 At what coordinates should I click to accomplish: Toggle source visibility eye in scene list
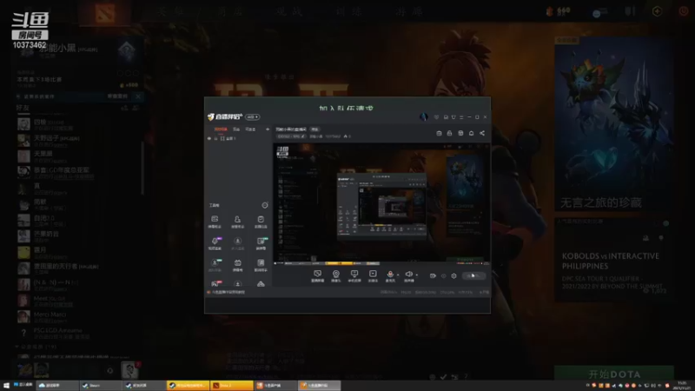click(209, 138)
